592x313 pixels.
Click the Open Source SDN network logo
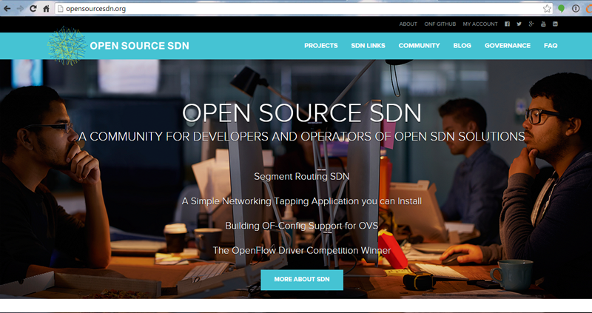67,46
